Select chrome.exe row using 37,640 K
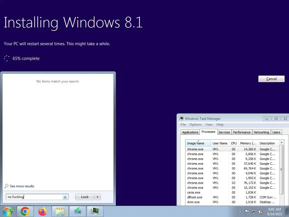 (232, 164)
